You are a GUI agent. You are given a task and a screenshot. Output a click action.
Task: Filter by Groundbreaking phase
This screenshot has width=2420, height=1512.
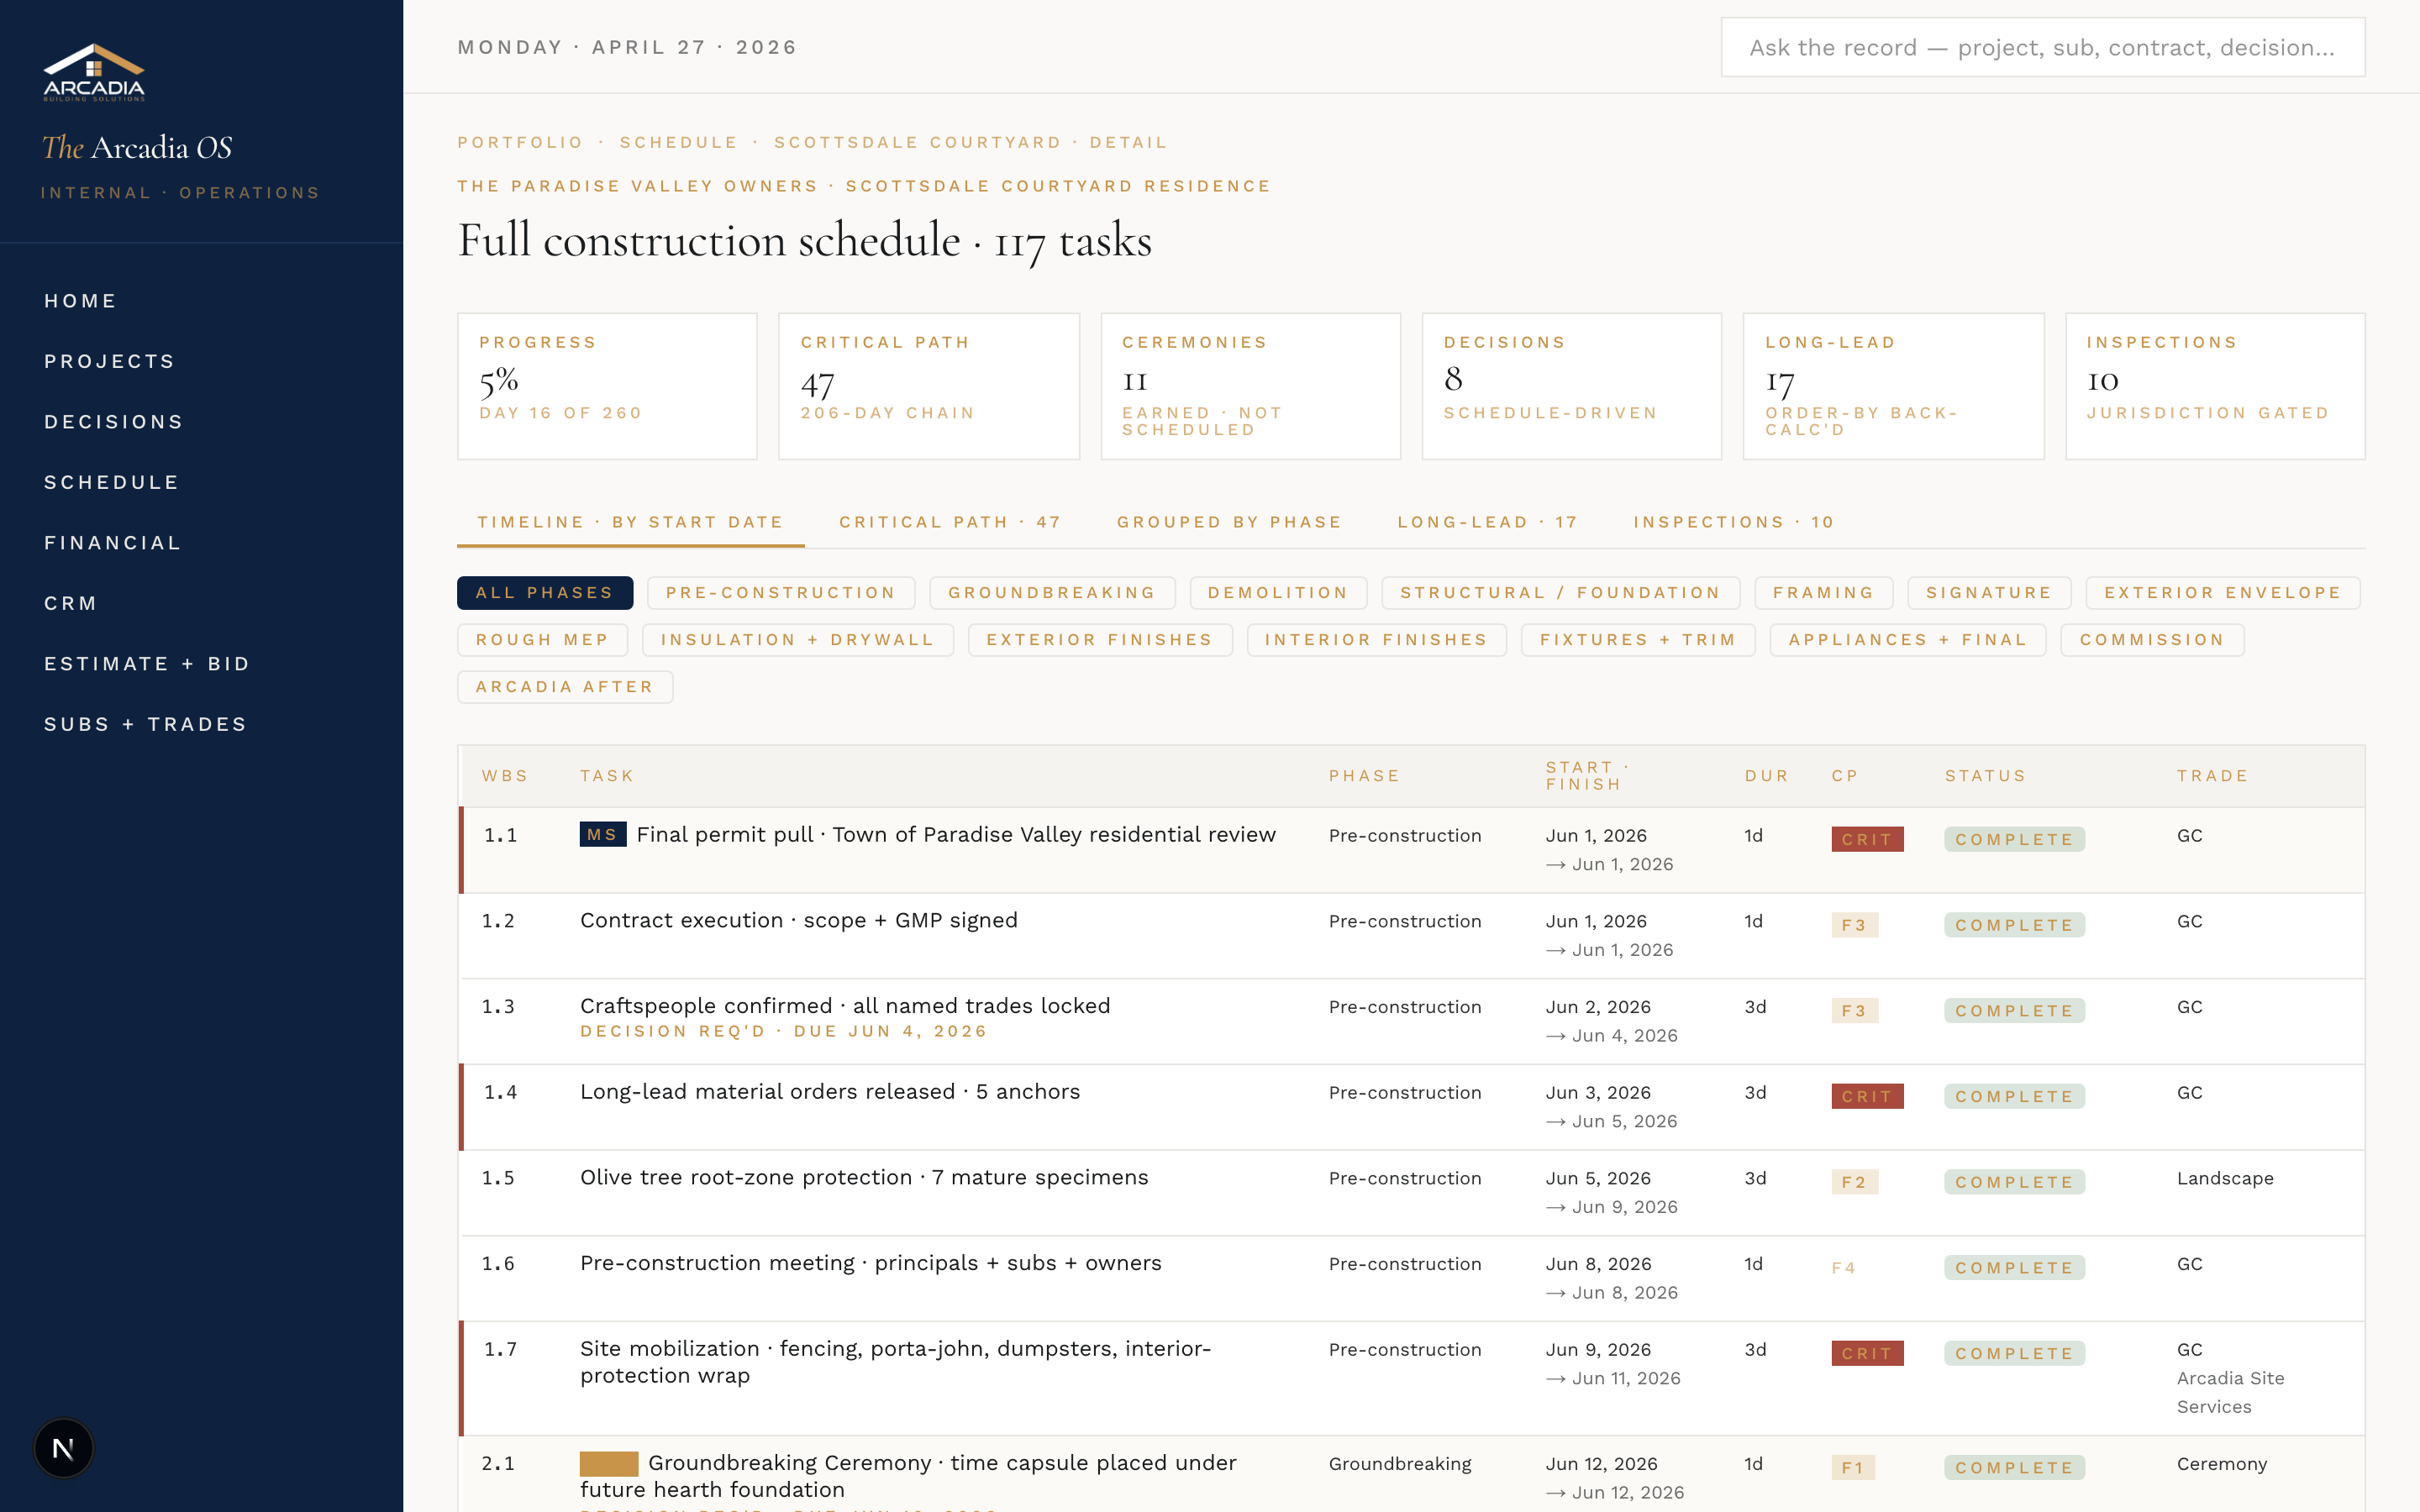(1052, 593)
